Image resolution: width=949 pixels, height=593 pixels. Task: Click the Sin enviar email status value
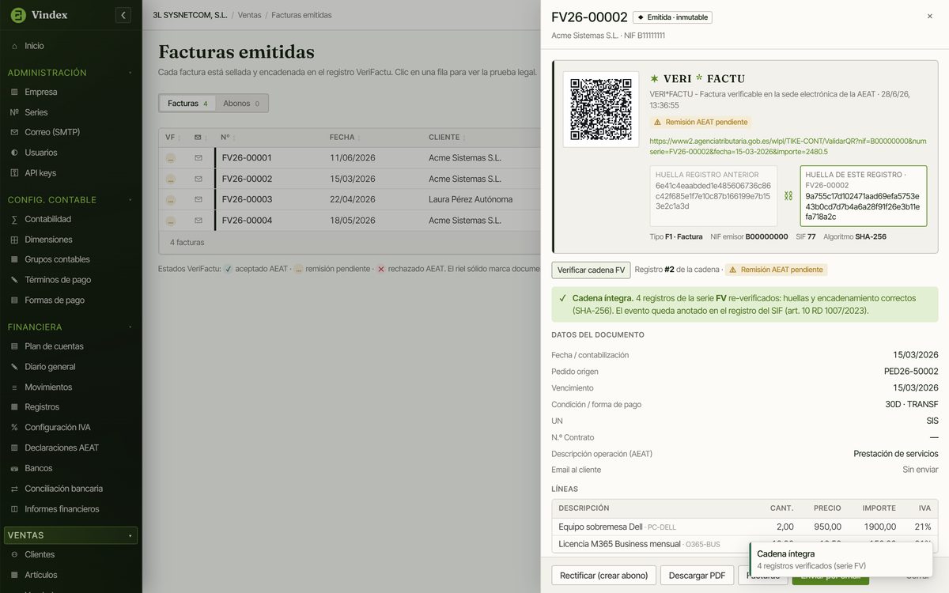921,470
